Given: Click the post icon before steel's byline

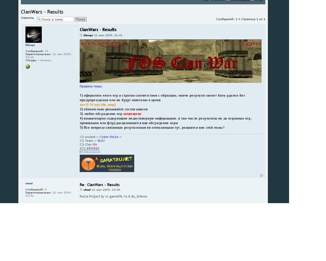Looking at the screenshot, I should (81, 190).
